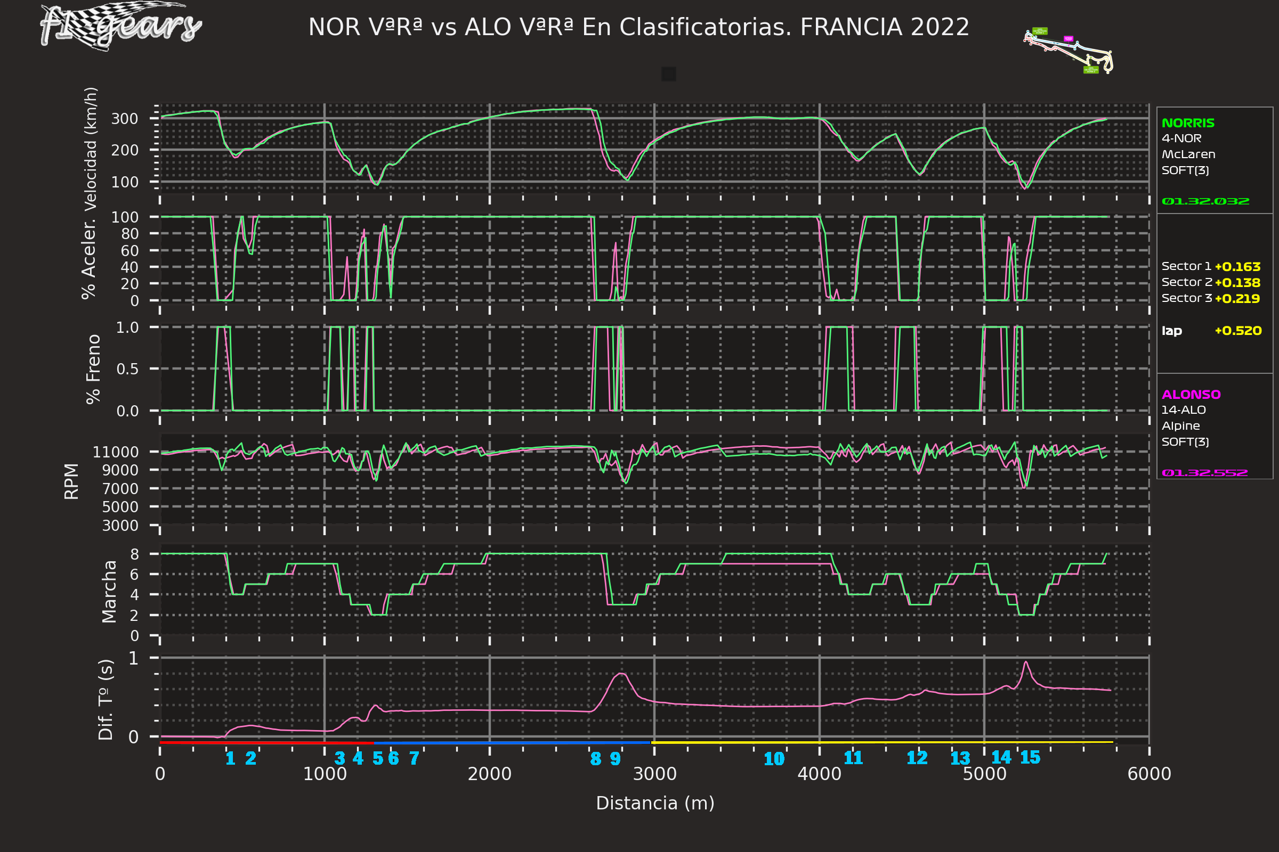Select turn 1 marker on distance axis
The width and height of the screenshot is (1279, 852).
(230, 758)
